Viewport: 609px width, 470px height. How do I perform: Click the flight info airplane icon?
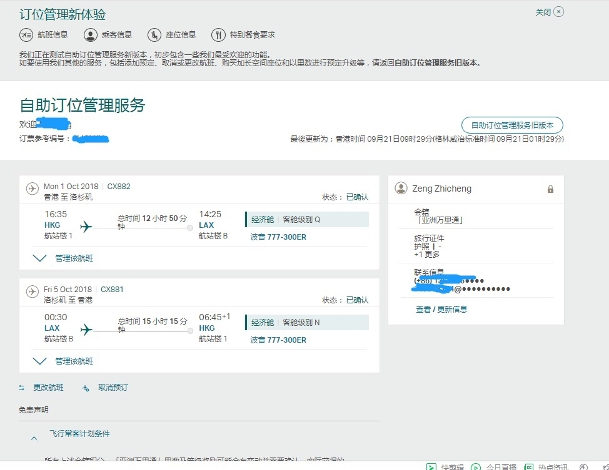(26, 35)
